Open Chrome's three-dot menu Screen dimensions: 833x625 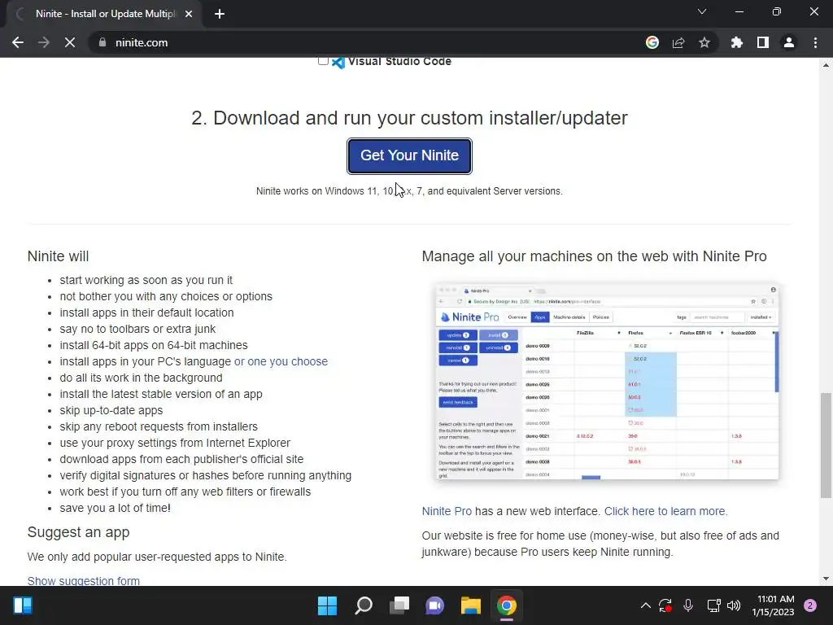point(815,42)
